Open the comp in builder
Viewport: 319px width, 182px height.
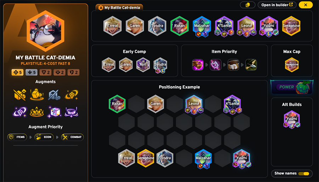point(277,5)
